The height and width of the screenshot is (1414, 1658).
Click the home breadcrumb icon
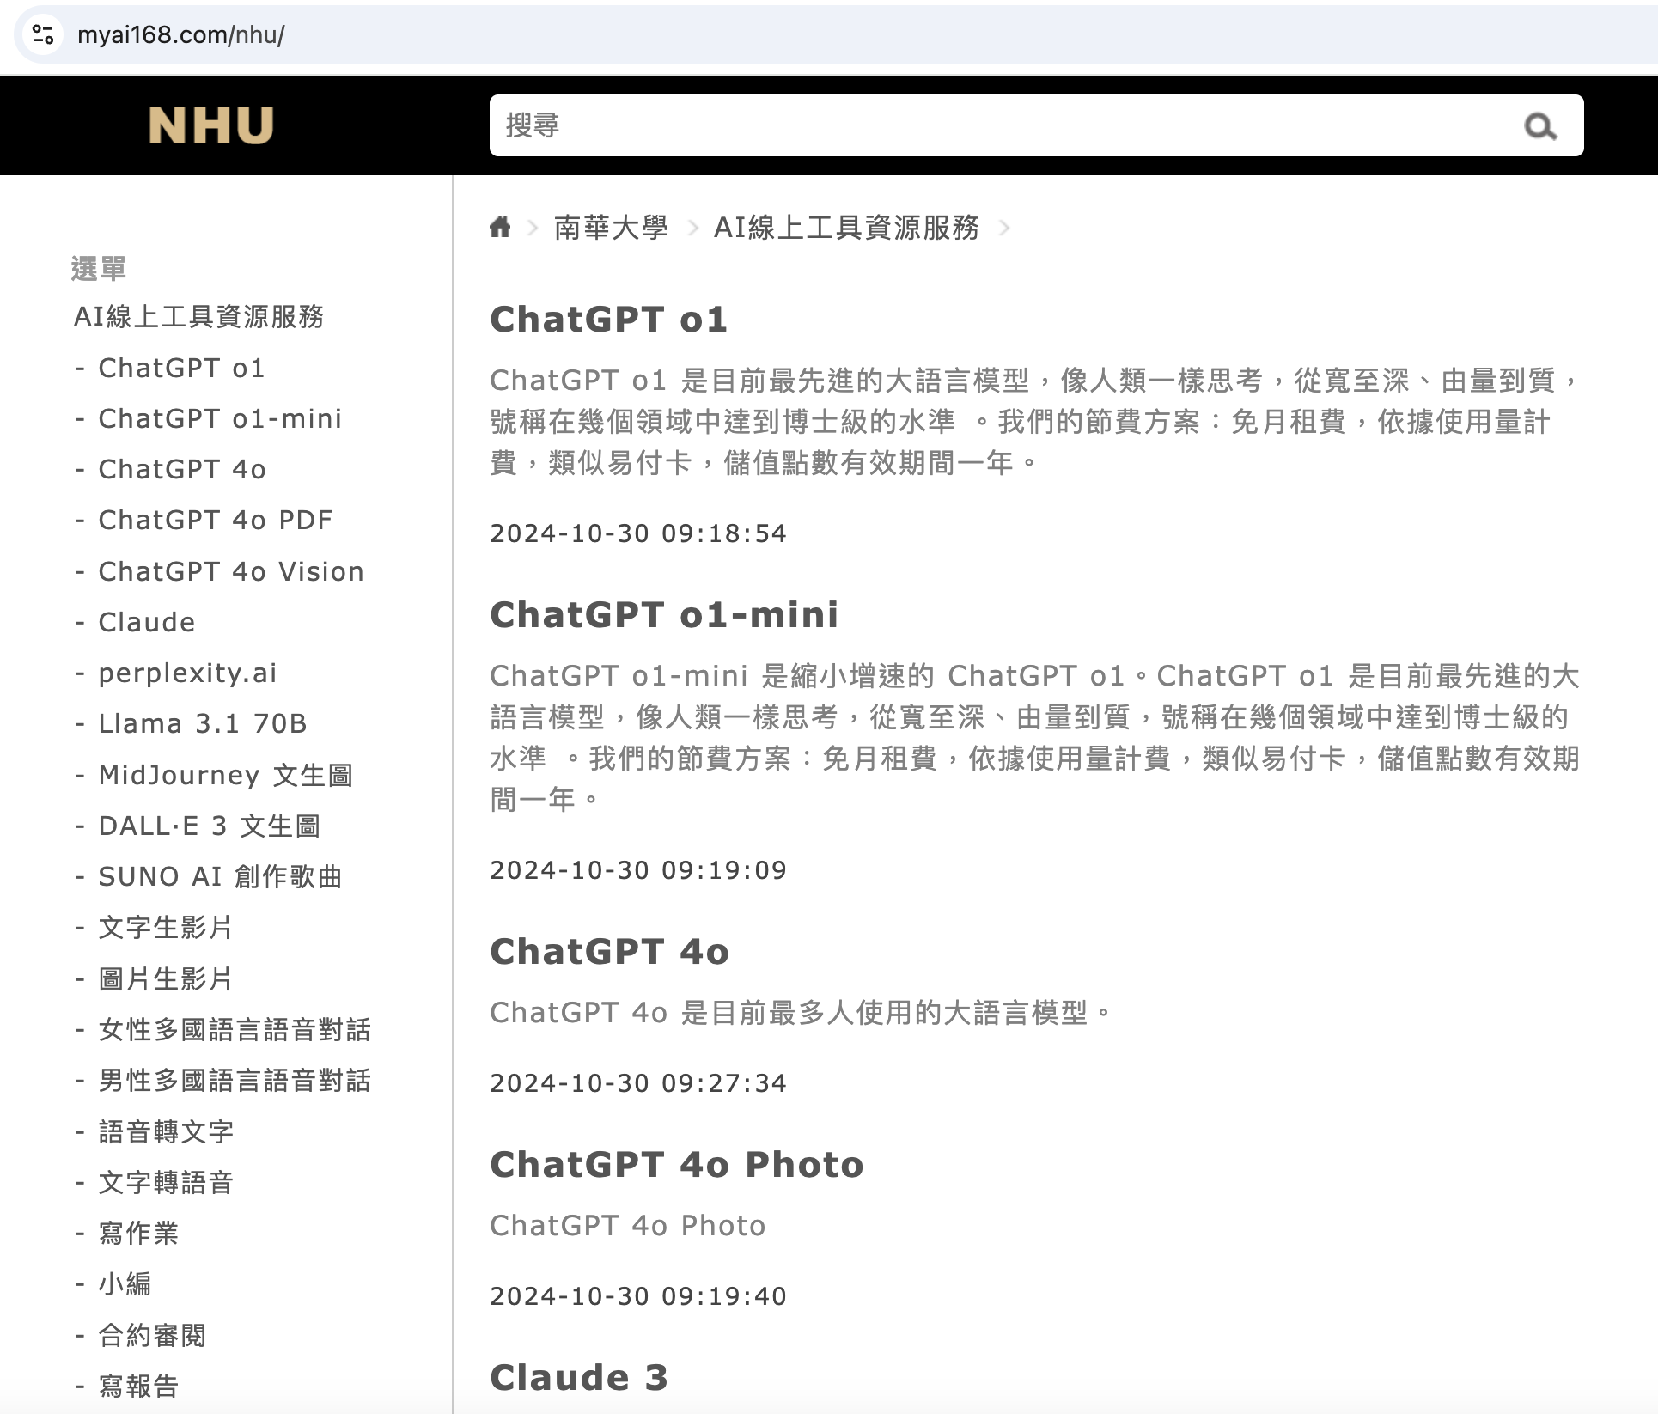[500, 228]
